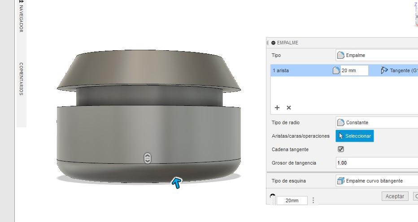The image size is (418, 222).
Task: Open the three-dot options beside the 20mm box
Action: pos(313,200)
